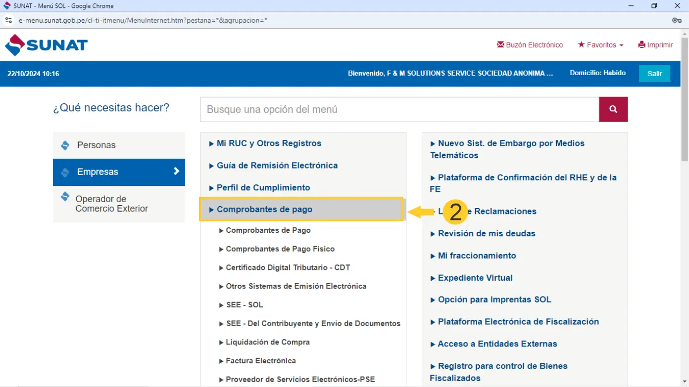
Task: Click the password key icon in address bar
Action: click(677, 20)
